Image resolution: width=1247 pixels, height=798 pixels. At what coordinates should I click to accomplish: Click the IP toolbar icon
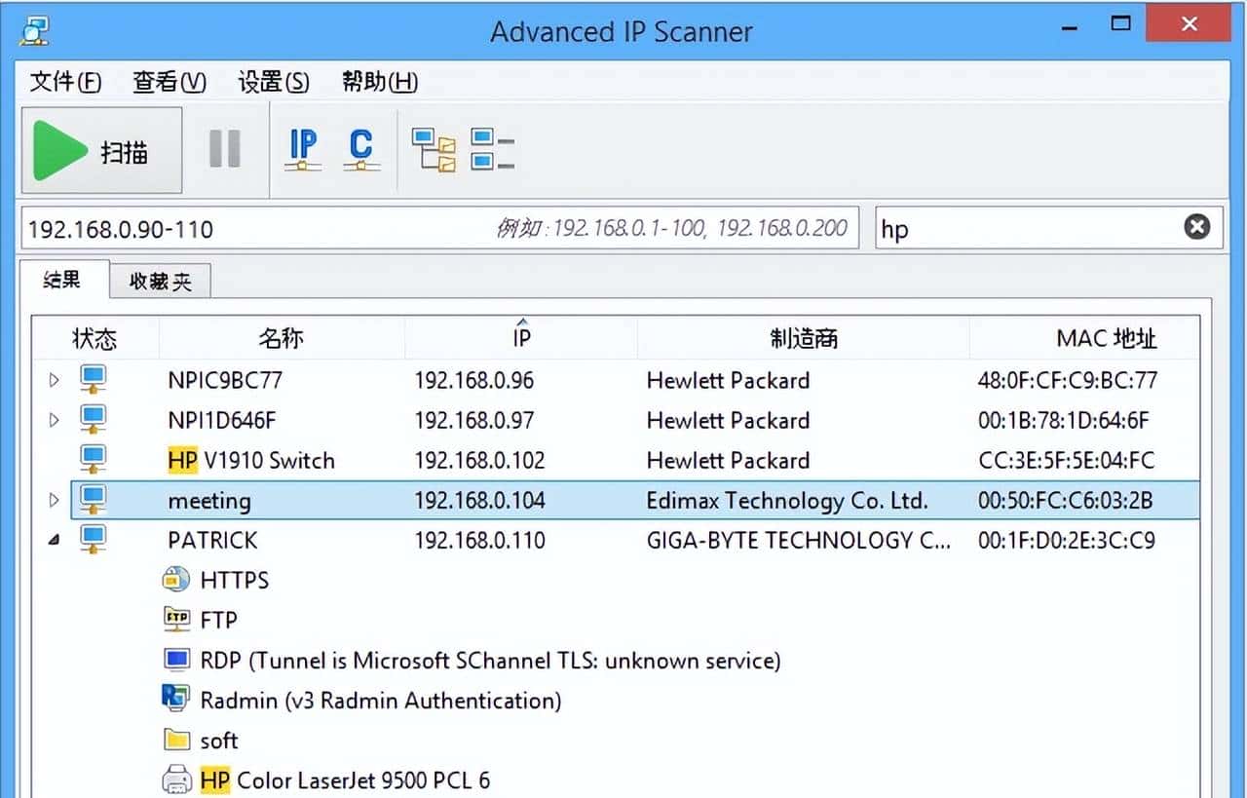303,150
